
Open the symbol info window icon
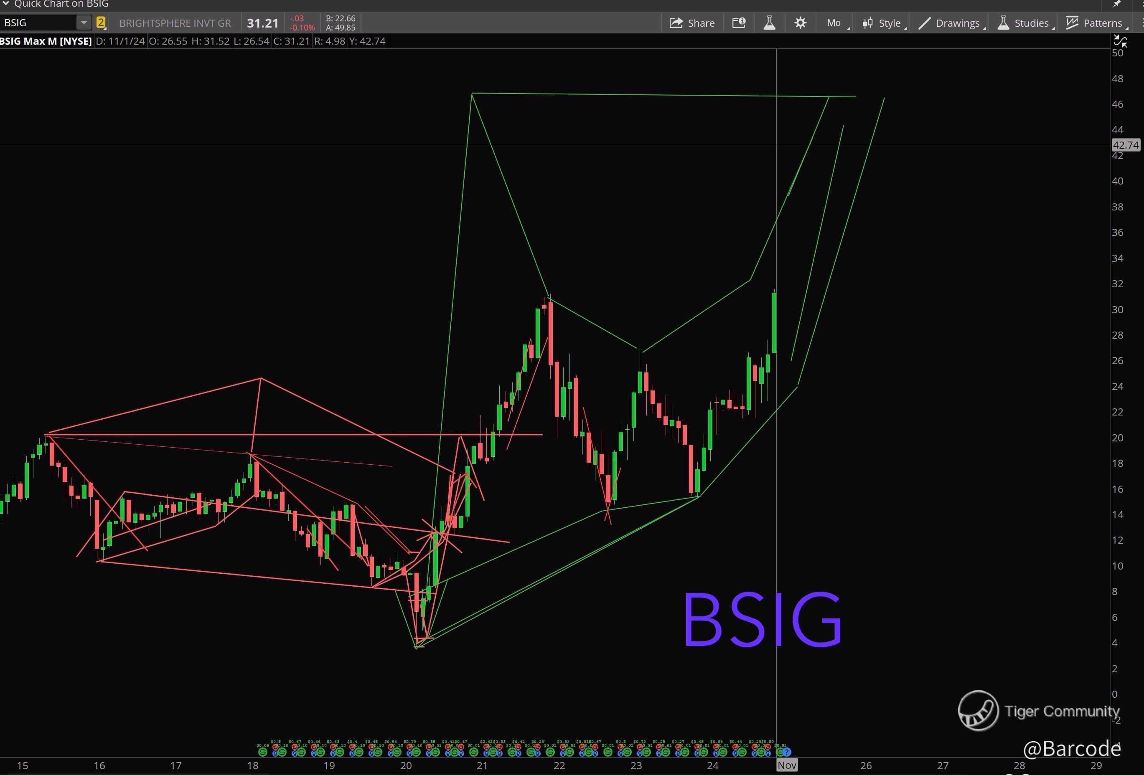[x=739, y=23]
